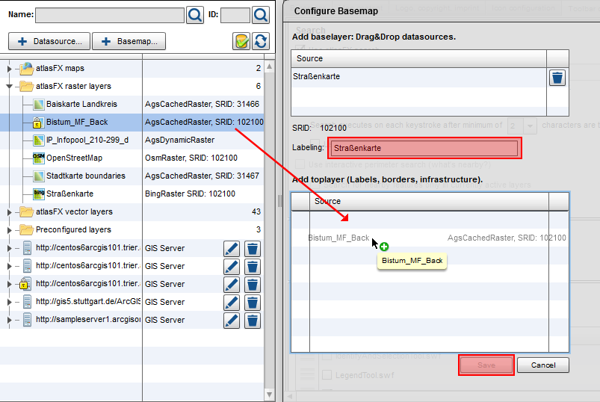Screen dimensions: 600x402
Task: Tick the LegendTool.swf checkbox
Action: (x=327, y=374)
